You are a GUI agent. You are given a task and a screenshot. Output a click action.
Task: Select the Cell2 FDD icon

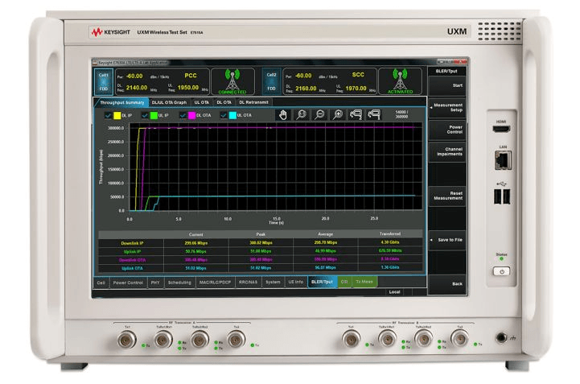click(x=272, y=81)
